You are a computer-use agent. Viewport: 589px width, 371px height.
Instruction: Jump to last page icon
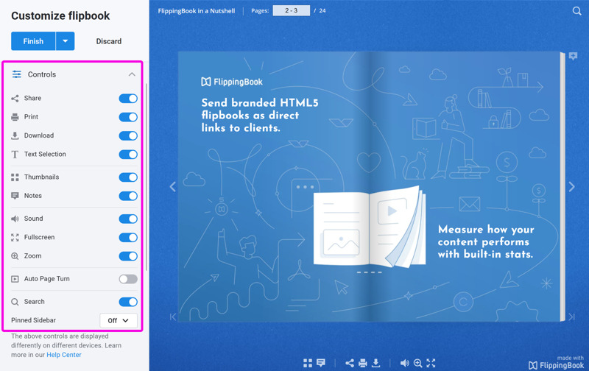pos(572,317)
